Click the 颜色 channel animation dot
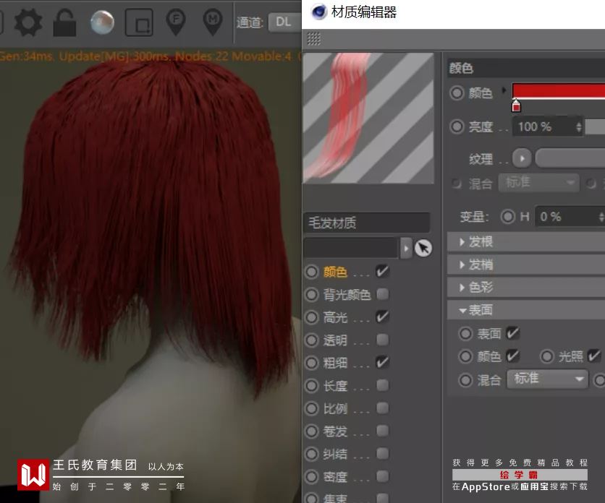The width and height of the screenshot is (605, 503). [x=312, y=272]
